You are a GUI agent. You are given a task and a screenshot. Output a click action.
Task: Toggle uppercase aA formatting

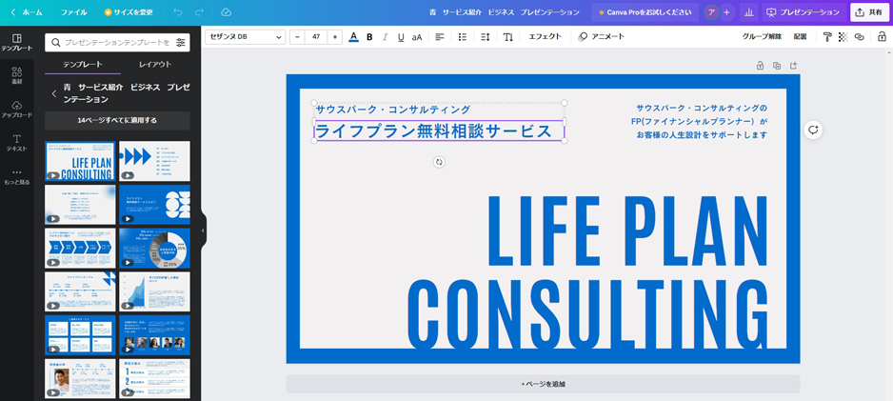tap(417, 36)
